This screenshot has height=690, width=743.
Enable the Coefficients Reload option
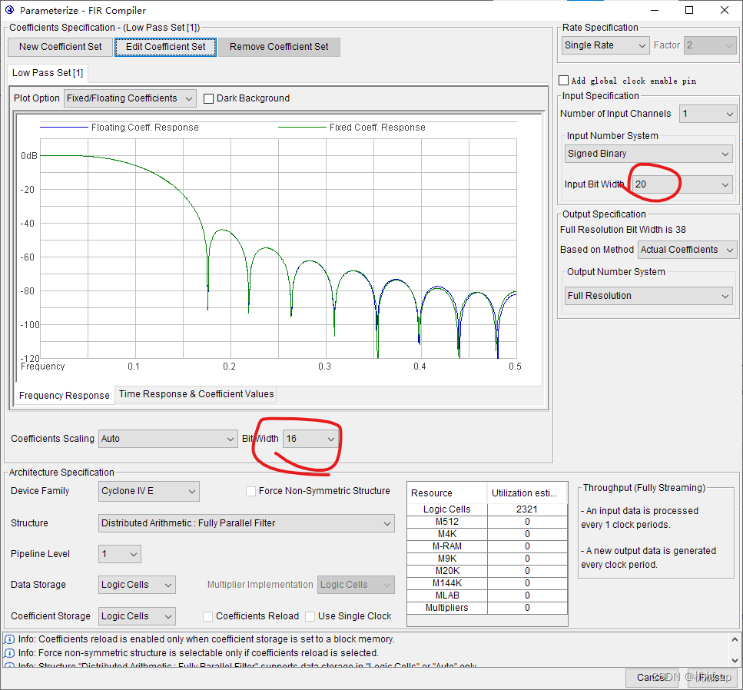(x=207, y=615)
